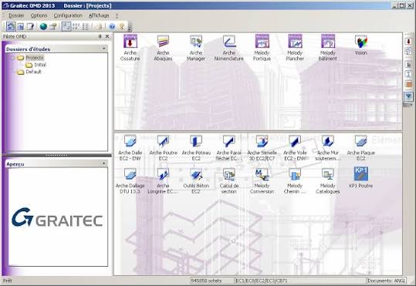Collapse the Projects tree node
416x286 pixels.
(x=12, y=58)
